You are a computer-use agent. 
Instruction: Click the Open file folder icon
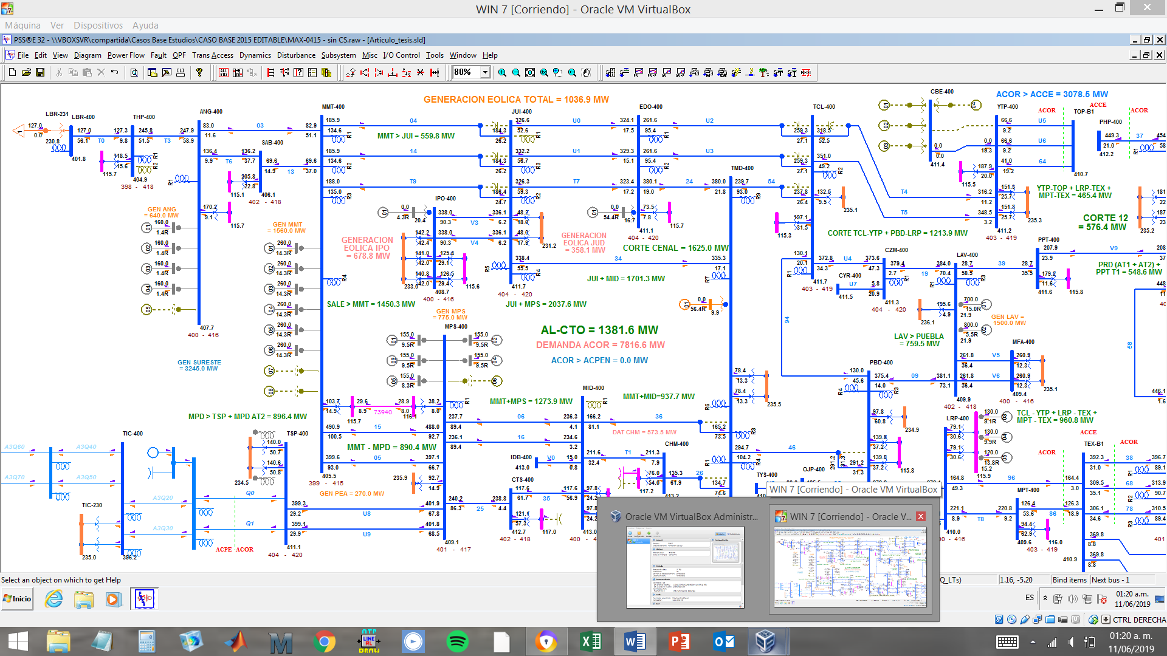pos(26,72)
